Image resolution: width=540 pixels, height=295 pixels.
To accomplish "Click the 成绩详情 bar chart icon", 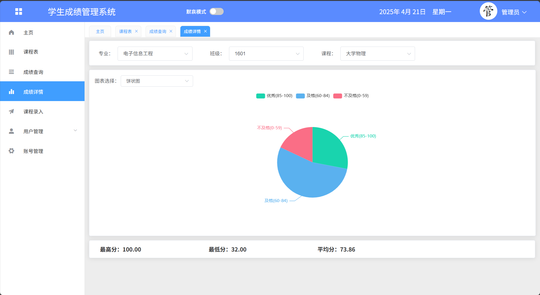I will pos(11,91).
